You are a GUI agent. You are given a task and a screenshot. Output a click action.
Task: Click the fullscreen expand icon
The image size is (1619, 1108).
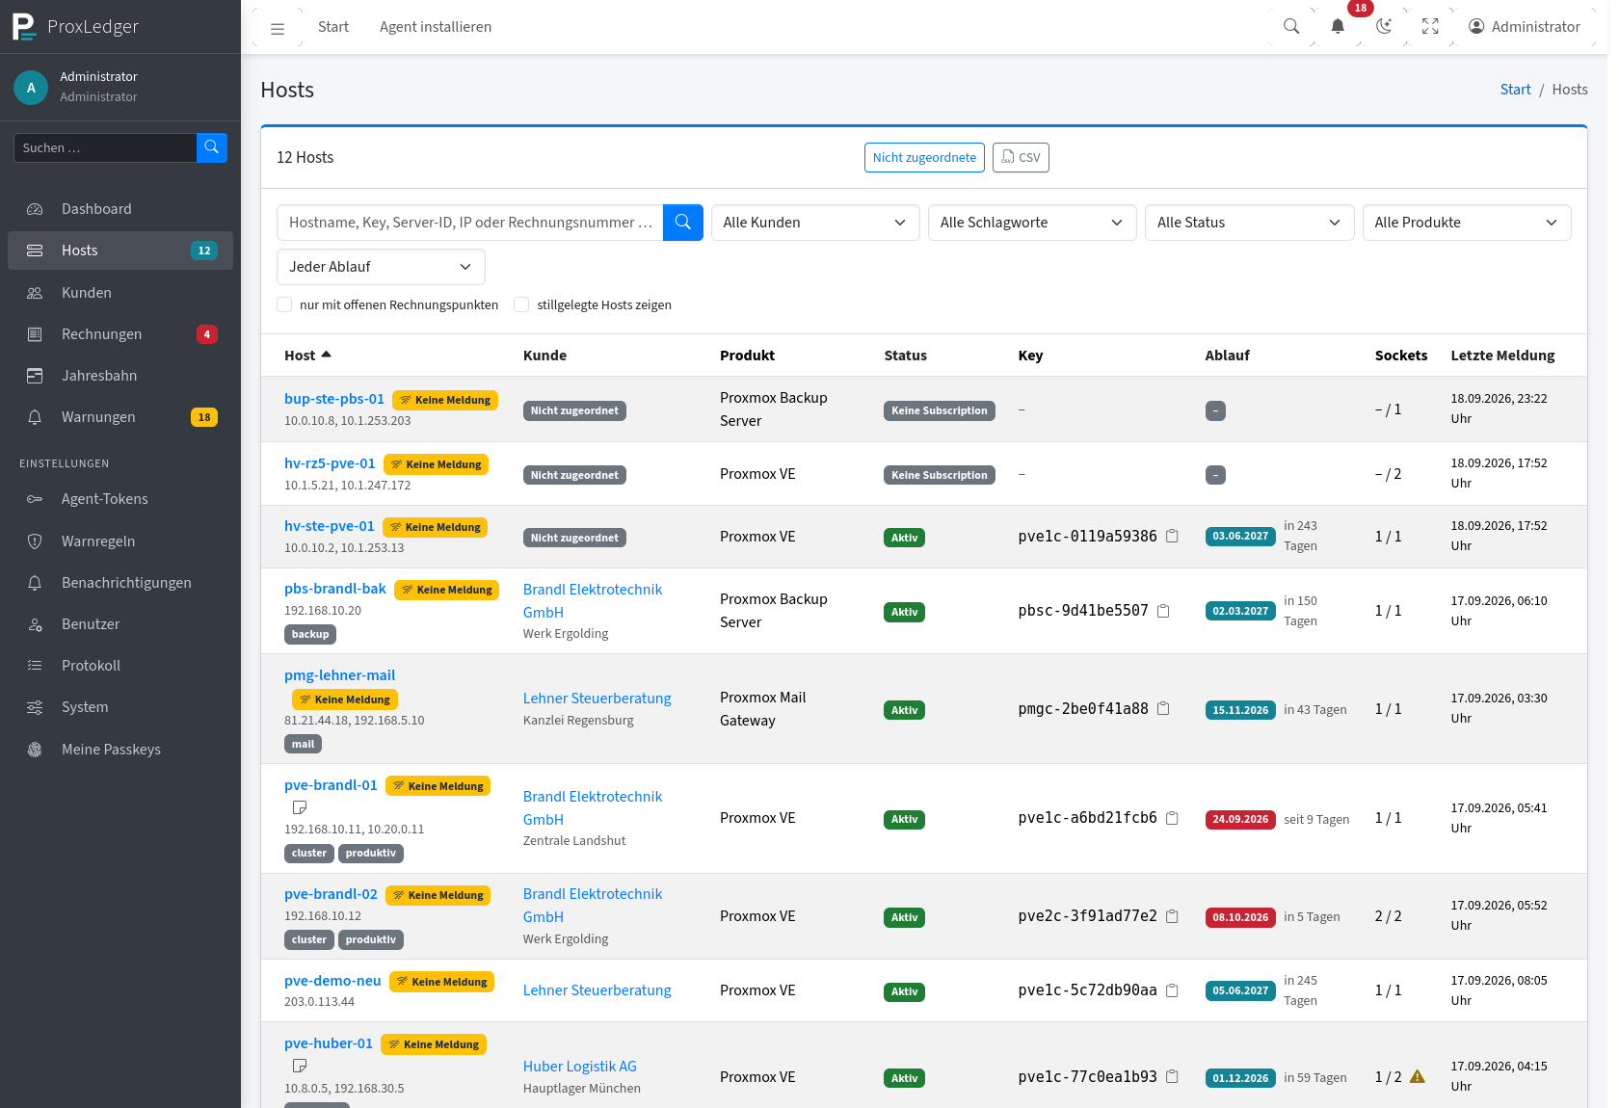coord(1430,27)
